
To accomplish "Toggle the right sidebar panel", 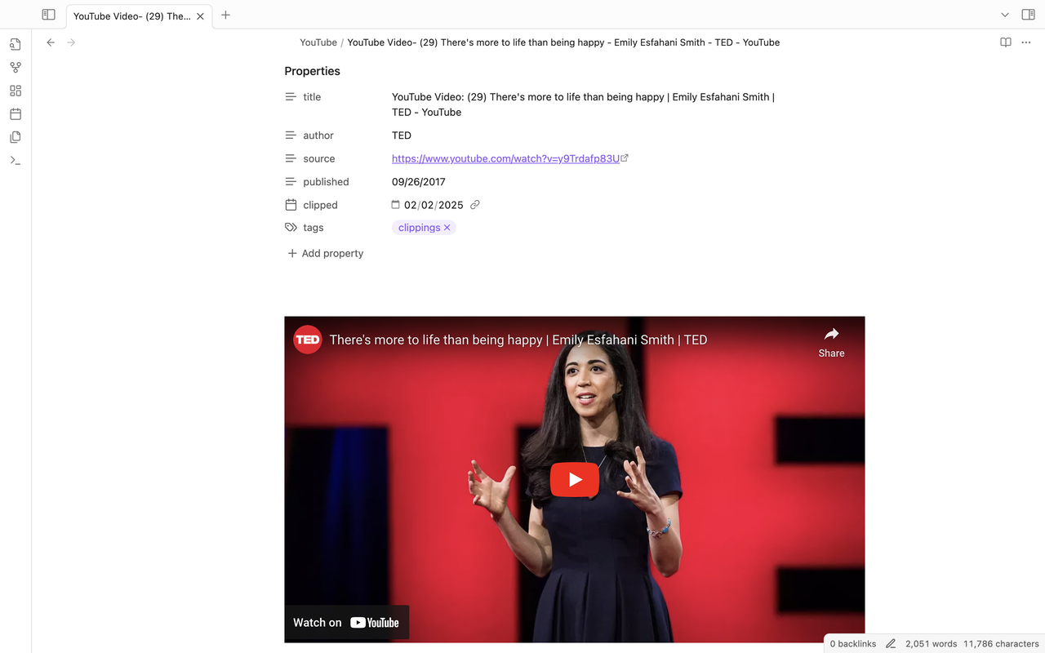I will click(1028, 15).
